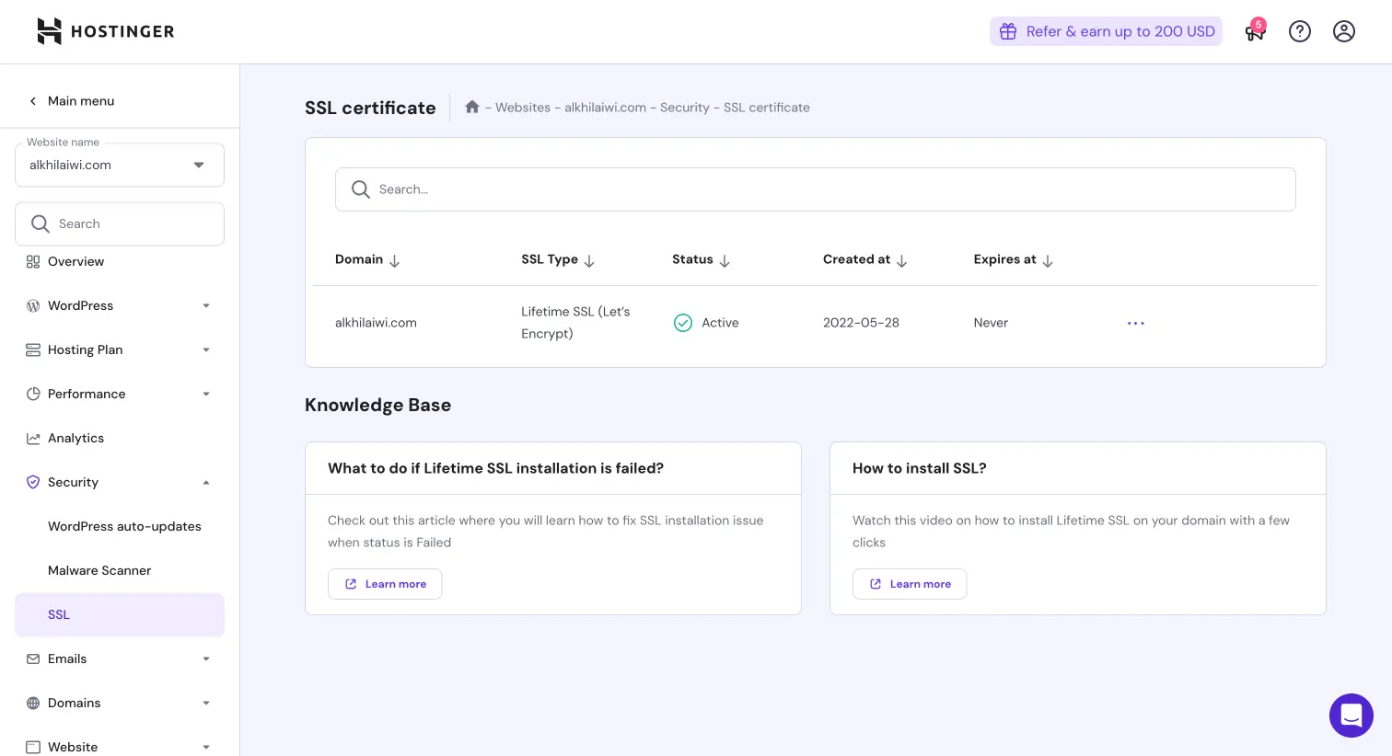Click the magnifier icon in the SSL search box
Screen dimensions: 1392x756
tap(361, 189)
